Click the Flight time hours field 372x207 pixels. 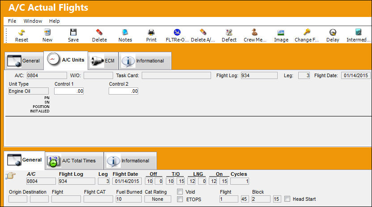point(229,199)
